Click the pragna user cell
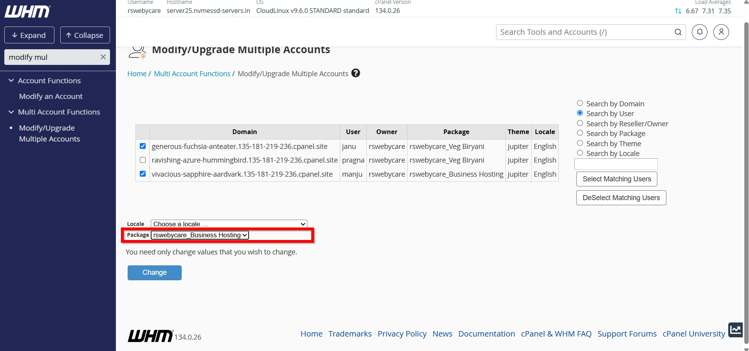749x351 pixels. click(353, 160)
